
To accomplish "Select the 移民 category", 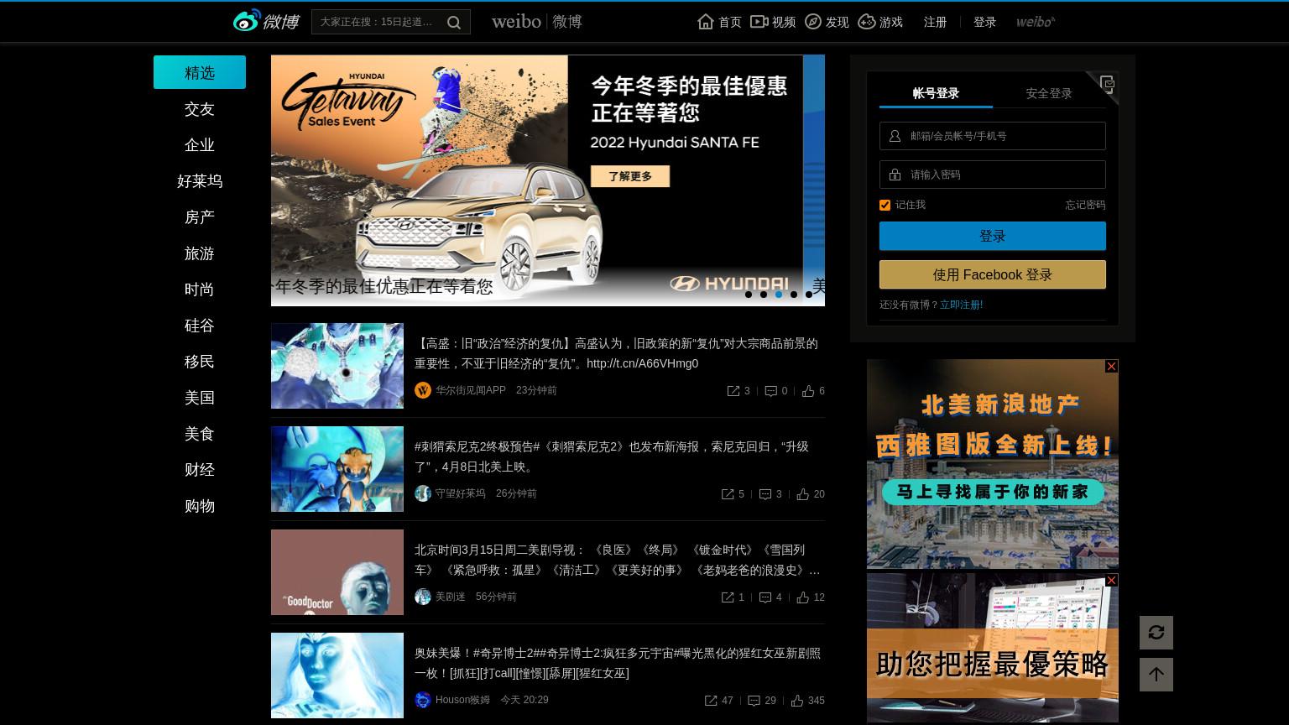I will 200,362.
